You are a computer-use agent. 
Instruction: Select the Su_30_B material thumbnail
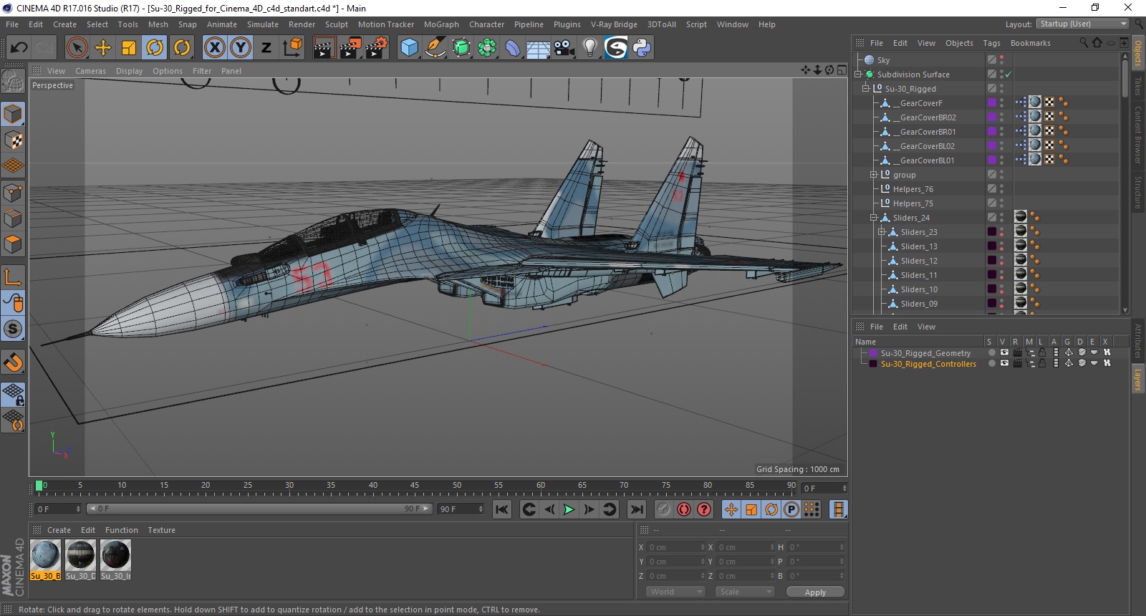tap(45, 559)
